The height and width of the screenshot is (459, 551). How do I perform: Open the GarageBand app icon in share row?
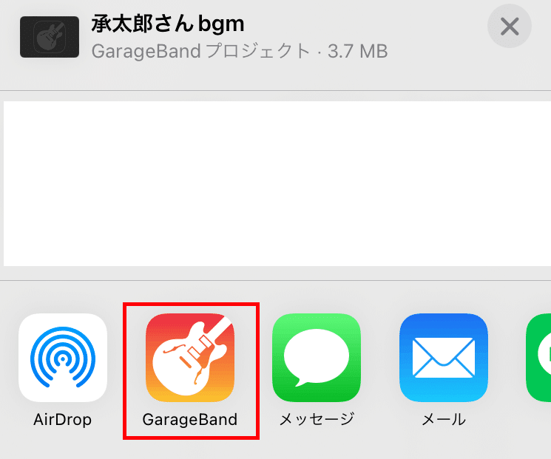pos(190,358)
